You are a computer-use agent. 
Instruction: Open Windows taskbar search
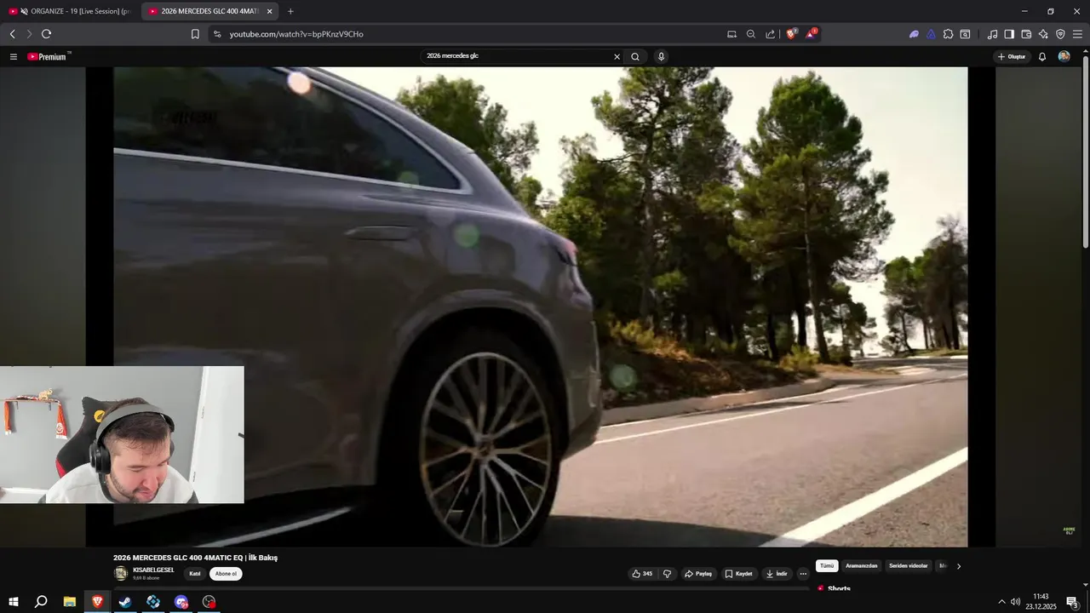tap(41, 602)
